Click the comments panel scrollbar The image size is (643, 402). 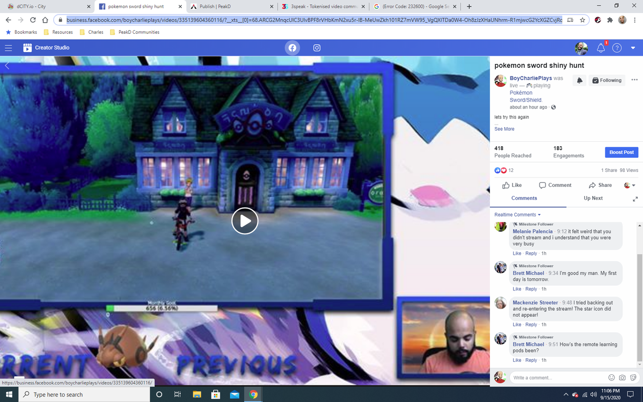pyautogui.click(x=639, y=307)
